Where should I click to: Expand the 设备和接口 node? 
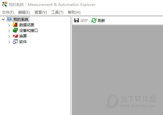pyautogui.click(x=9, y=31)
